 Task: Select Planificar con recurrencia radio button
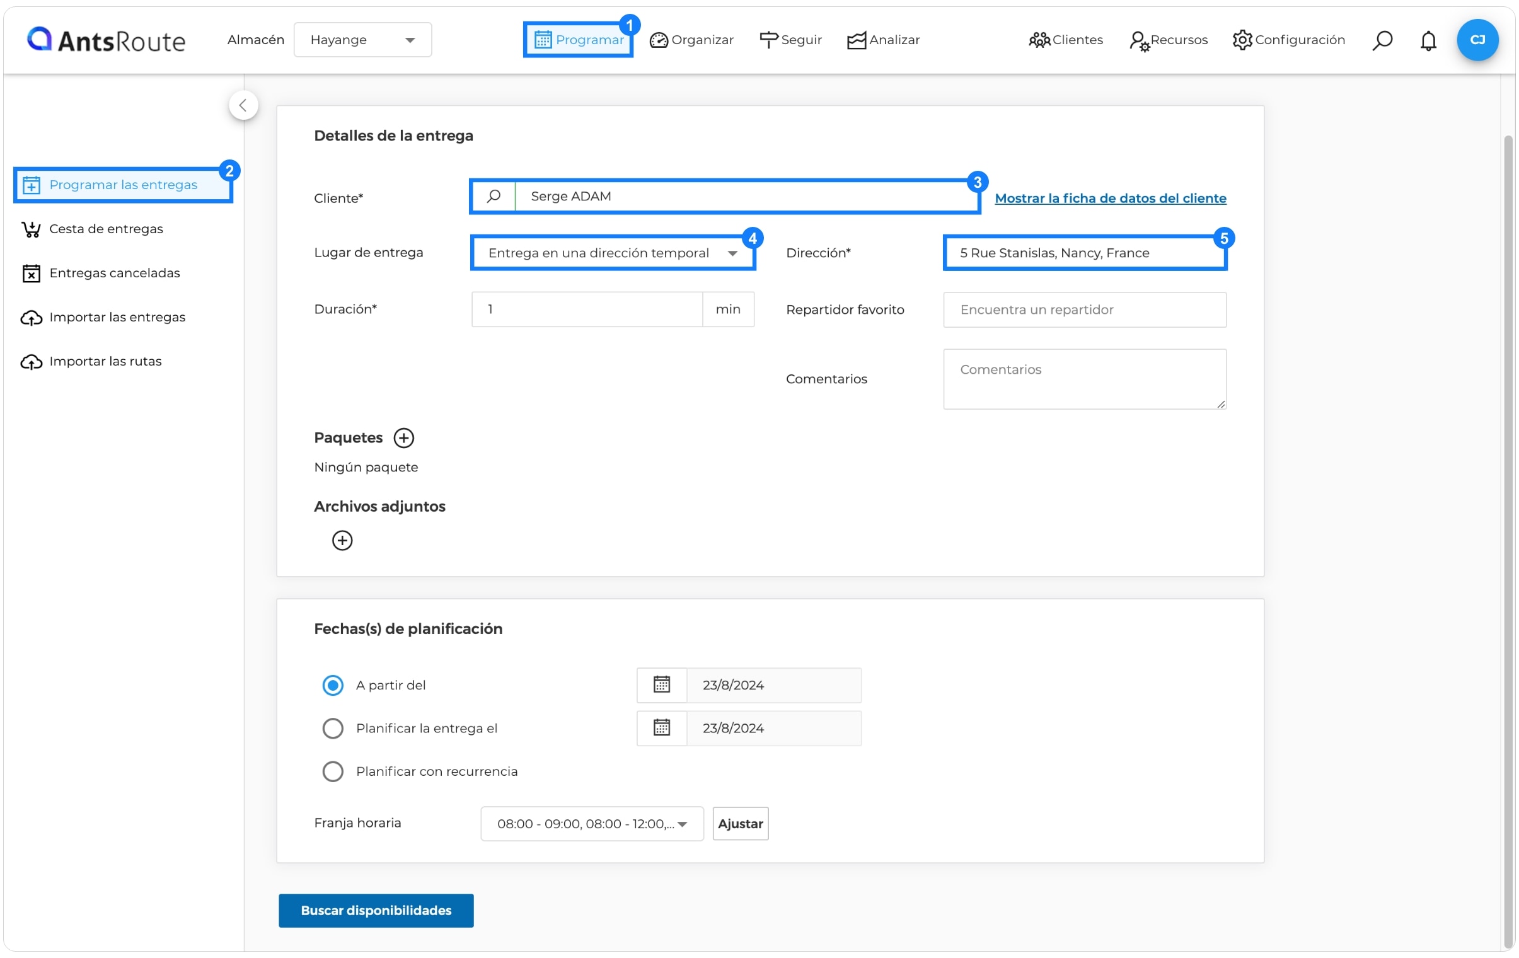tap(333, 771)
